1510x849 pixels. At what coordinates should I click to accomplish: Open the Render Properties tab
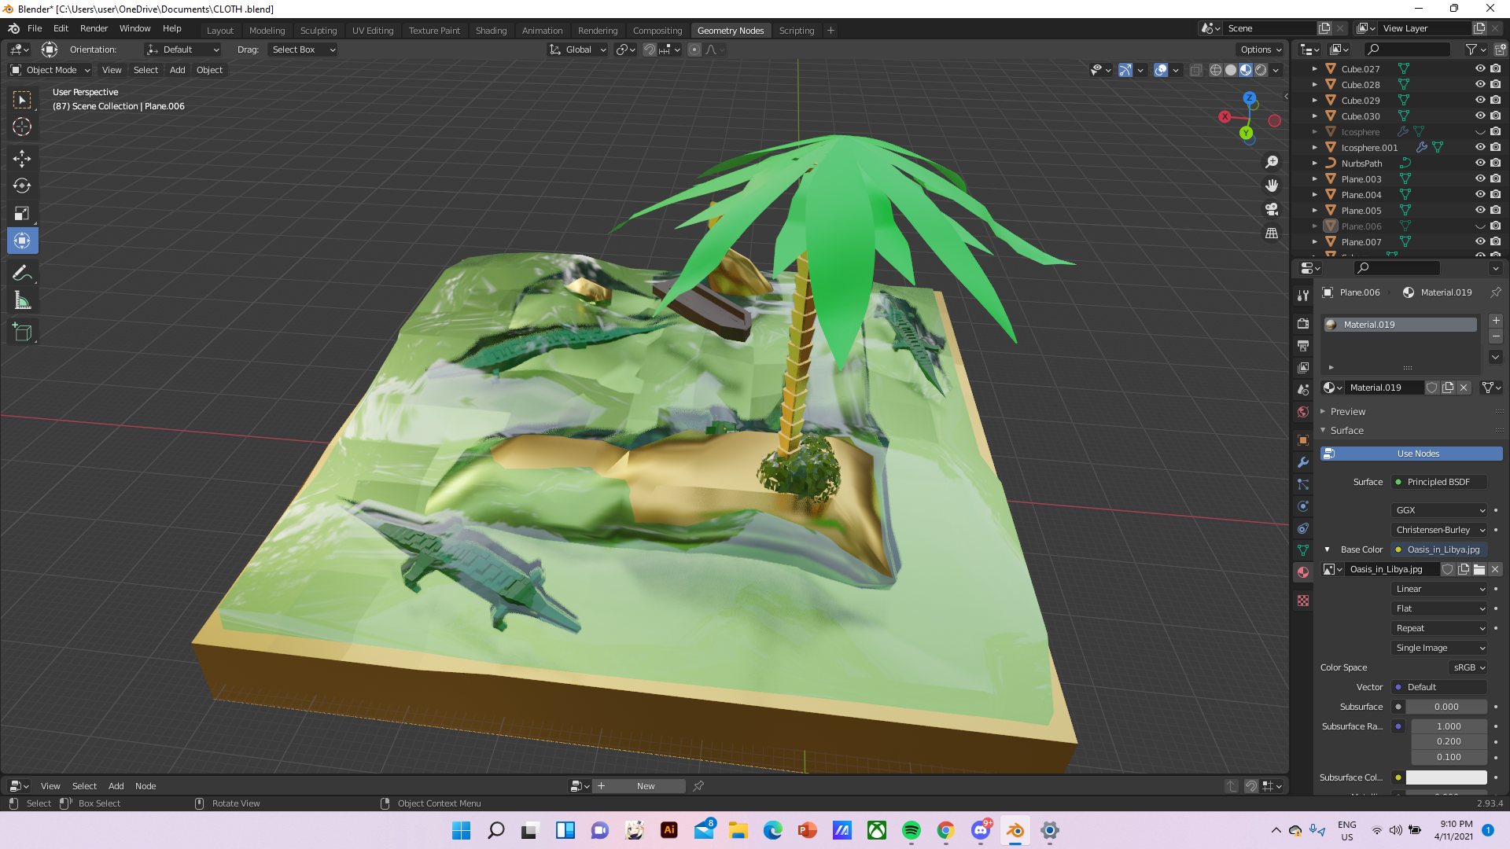1303,323
